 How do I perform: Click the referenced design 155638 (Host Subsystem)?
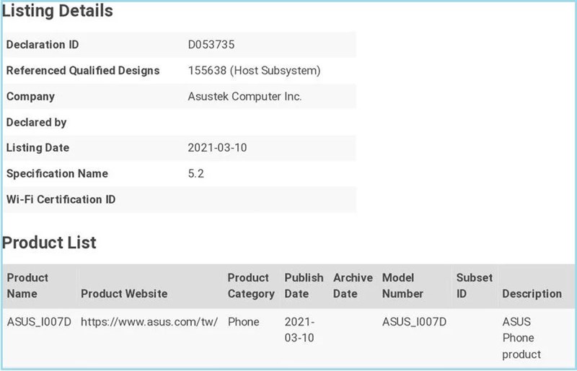pyautogui.click(x=253, y=71)
